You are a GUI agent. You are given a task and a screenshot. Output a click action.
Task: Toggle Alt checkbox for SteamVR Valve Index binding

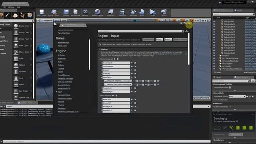click(x=148, y=84)
